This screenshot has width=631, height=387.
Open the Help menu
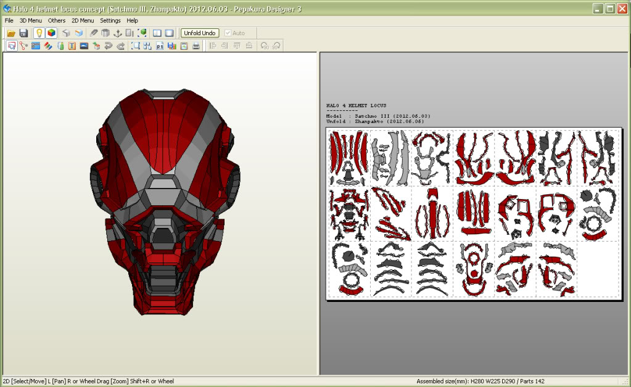pyautogui.click(x=133, y=20)
